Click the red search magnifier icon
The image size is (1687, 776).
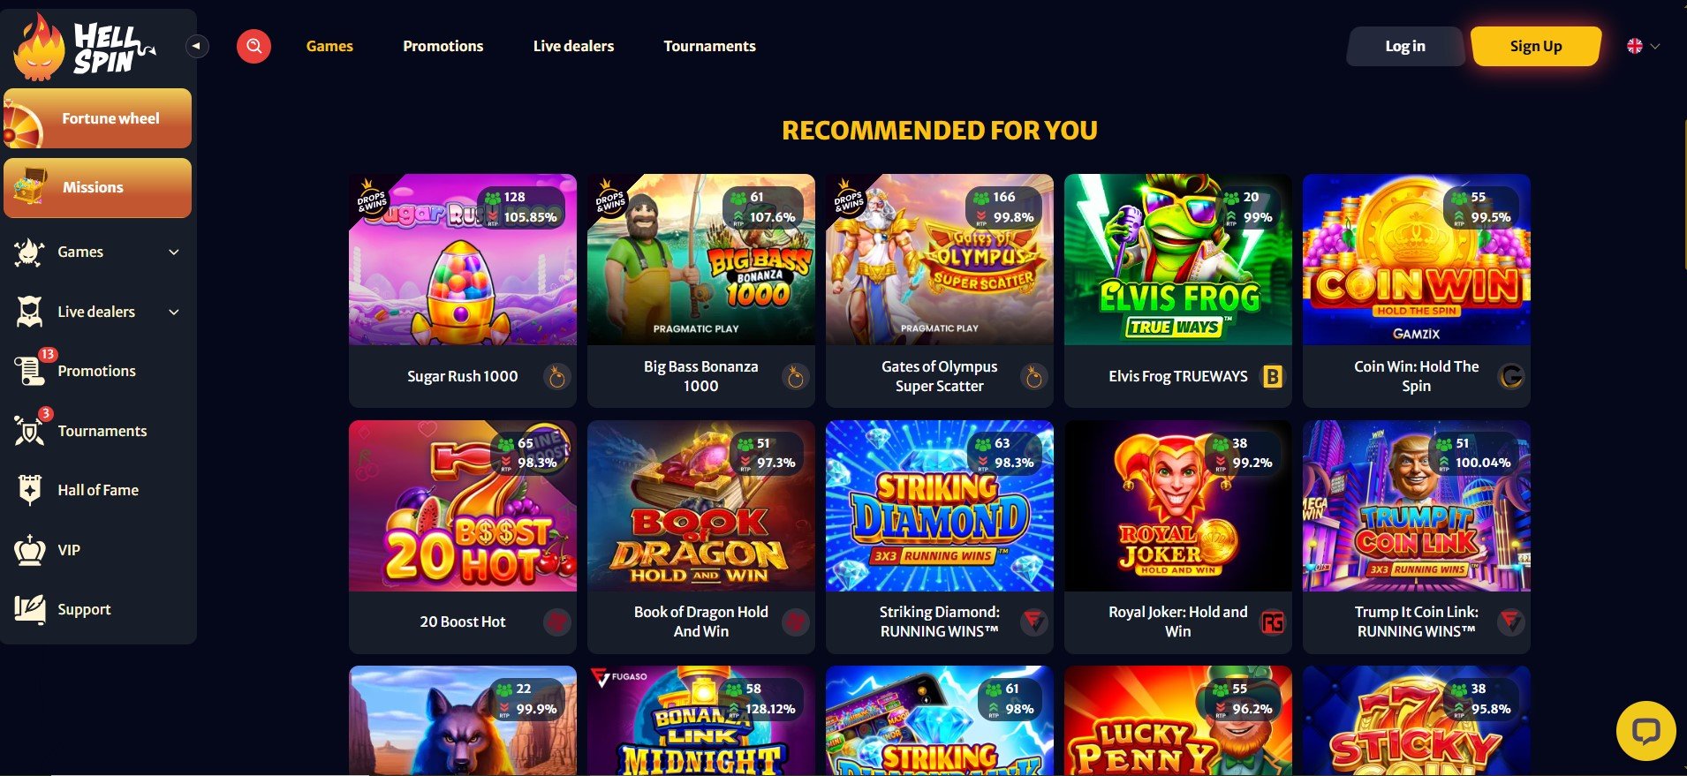[x=253, y=46]
